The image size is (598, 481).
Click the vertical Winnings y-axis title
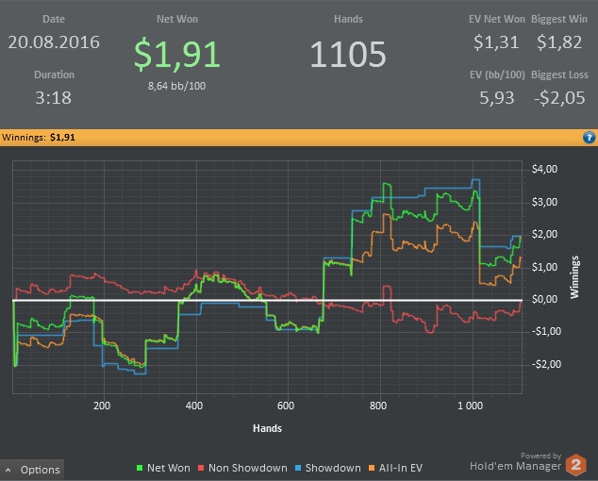pos(574,277)
